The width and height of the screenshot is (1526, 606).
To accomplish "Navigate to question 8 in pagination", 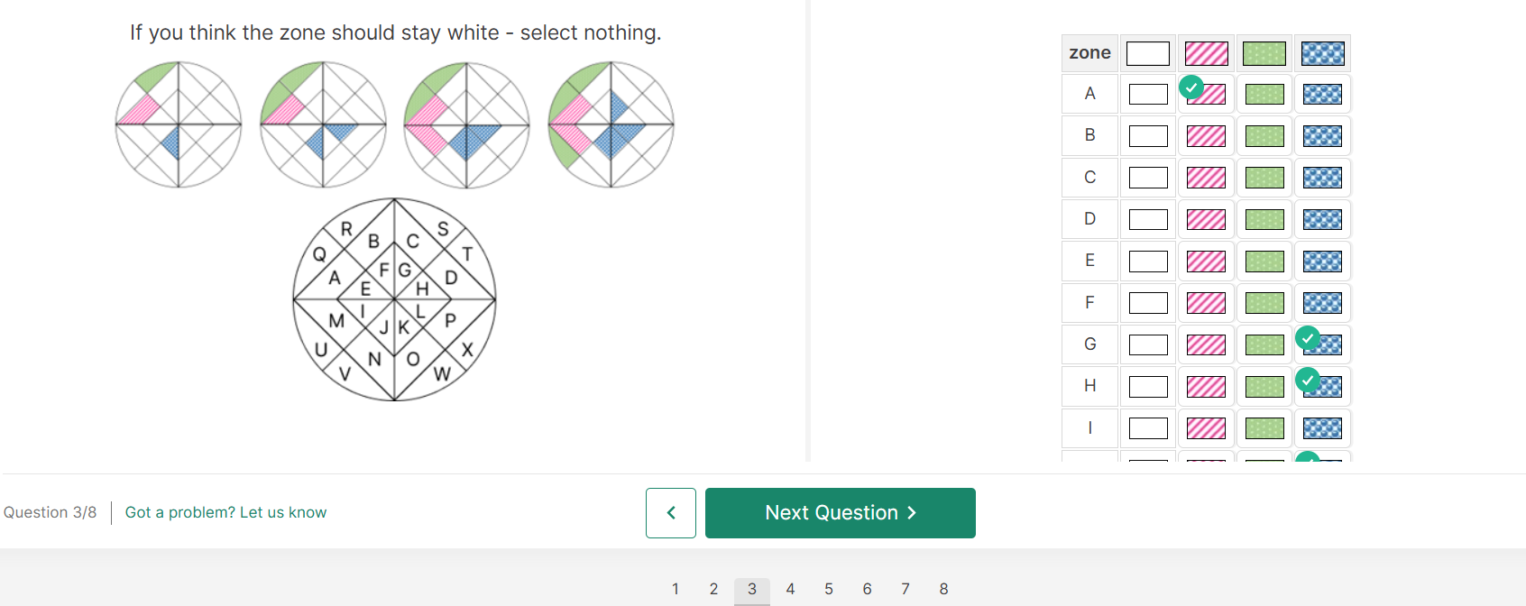I will (x=943, y=589).
